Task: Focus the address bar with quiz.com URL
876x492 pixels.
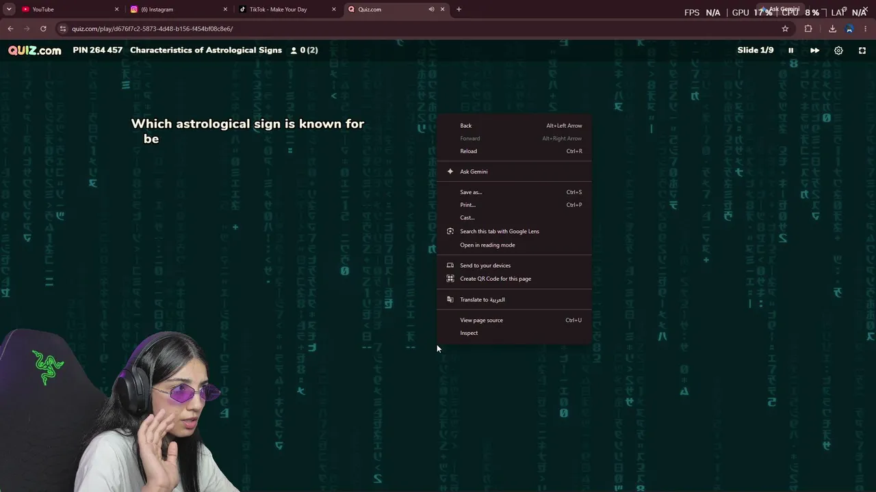Action: [x=424, y=29]
